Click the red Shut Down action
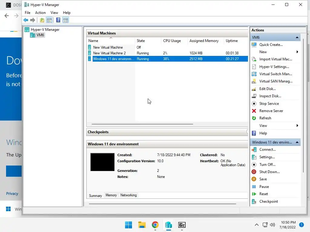The width and height of the screenshot is (310, 232). point(269,172)
